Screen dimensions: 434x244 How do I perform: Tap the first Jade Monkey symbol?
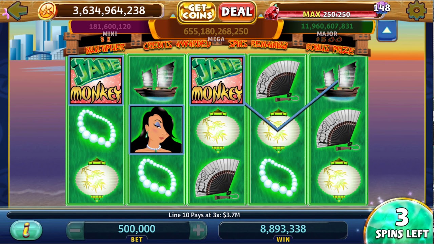(96, 81)
